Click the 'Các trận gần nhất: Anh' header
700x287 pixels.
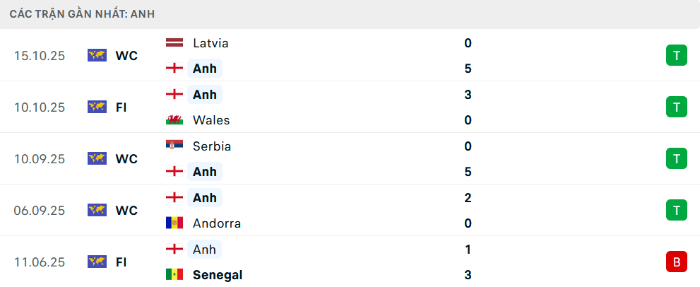83,14
